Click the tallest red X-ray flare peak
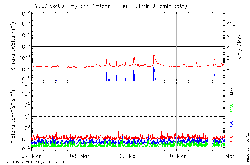Image resolution: width=250 pixels, height=165 pixels. coord(154,52)
